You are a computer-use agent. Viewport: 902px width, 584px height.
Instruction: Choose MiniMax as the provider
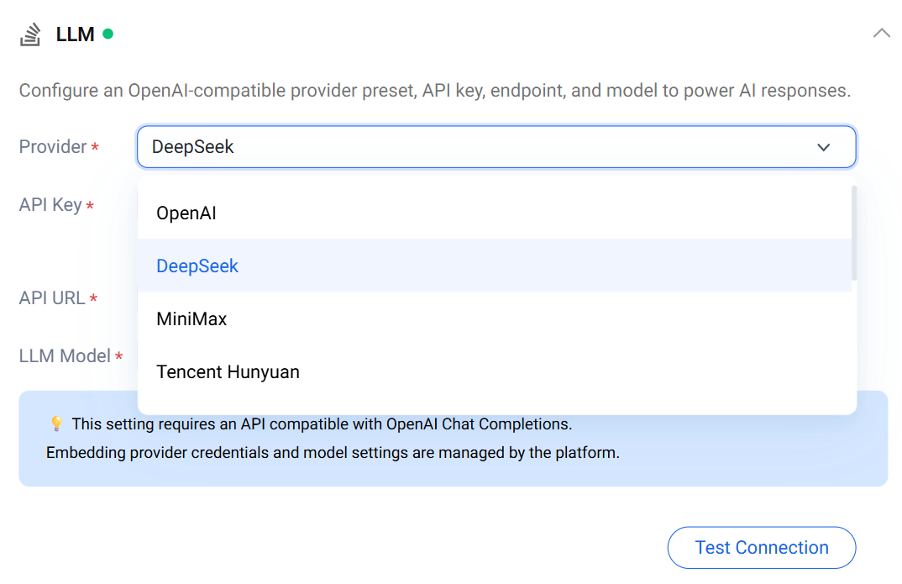coord(495,318)
